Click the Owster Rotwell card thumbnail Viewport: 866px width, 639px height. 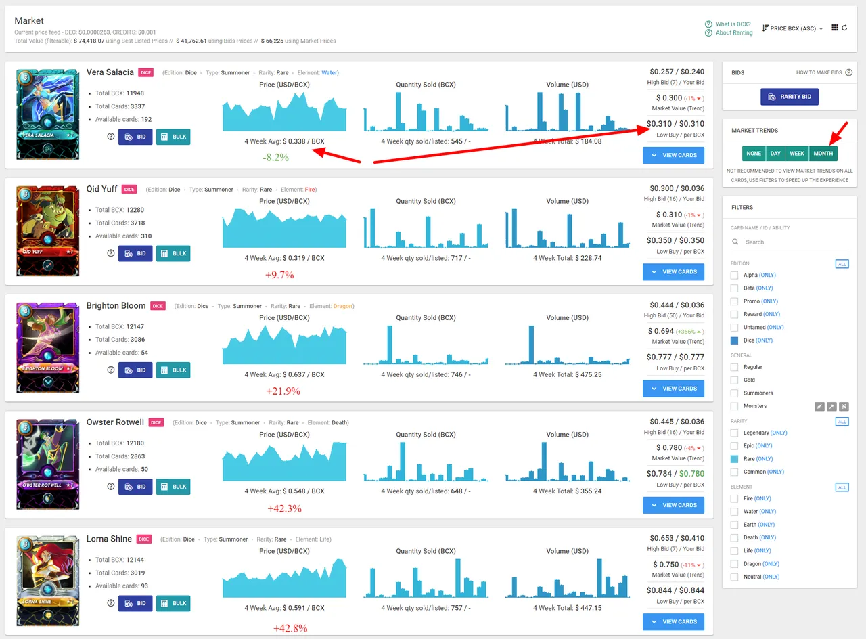coord(47,464)
